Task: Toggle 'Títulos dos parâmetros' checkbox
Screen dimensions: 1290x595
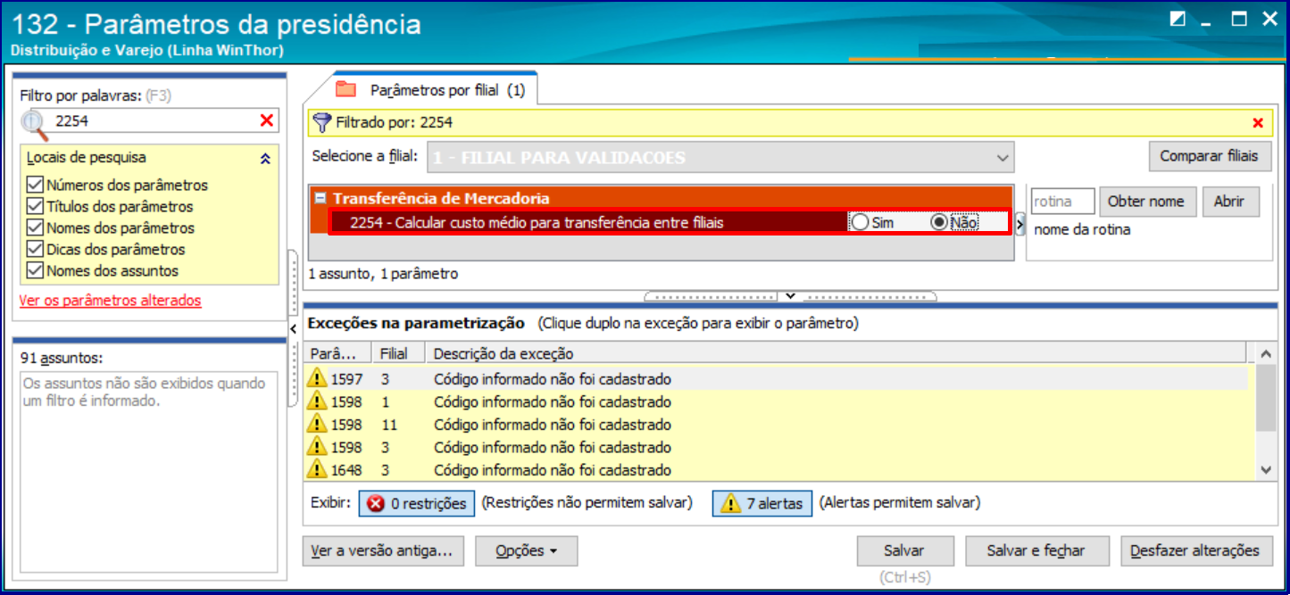Action: [x=36, y=207]
